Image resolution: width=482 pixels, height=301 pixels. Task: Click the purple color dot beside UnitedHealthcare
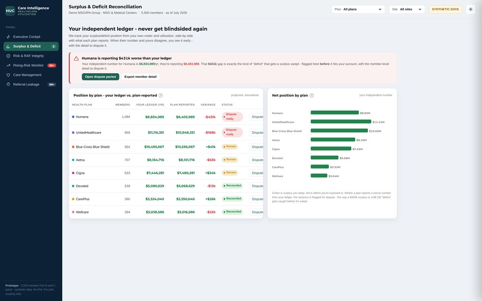pos(73,133)
